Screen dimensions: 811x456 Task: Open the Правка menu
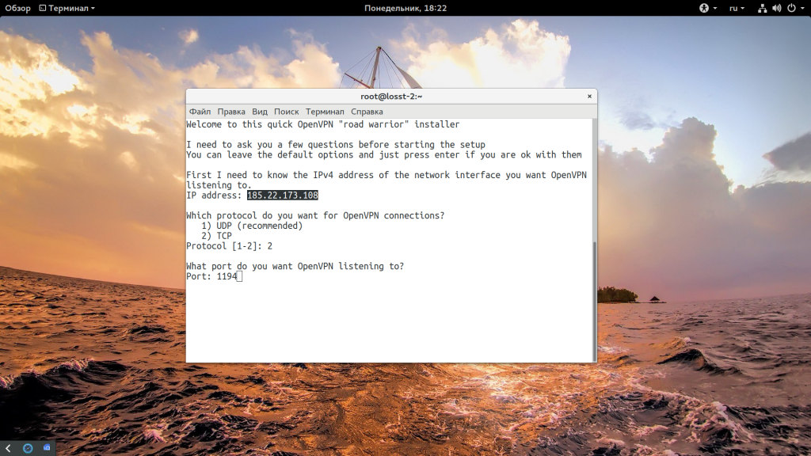pos(231,112)
